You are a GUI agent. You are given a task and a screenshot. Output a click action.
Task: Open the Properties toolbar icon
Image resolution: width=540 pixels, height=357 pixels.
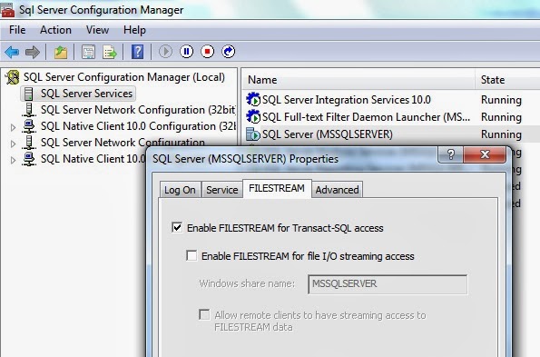(x=89, y=52)
